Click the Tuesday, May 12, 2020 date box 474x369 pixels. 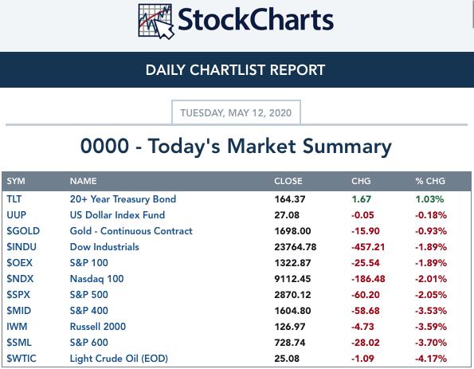pyautogui.click(x=236, y=112)
